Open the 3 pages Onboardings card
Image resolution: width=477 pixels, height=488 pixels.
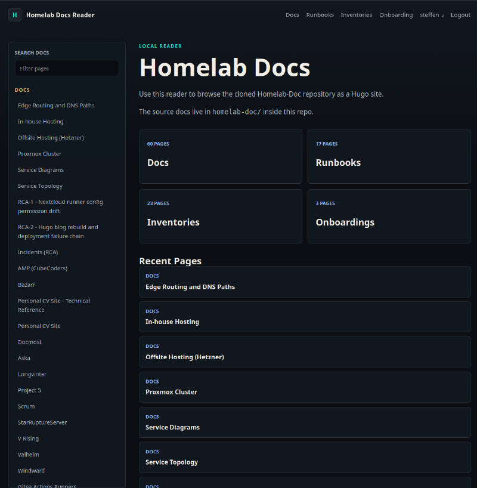(x=389, y=217)
